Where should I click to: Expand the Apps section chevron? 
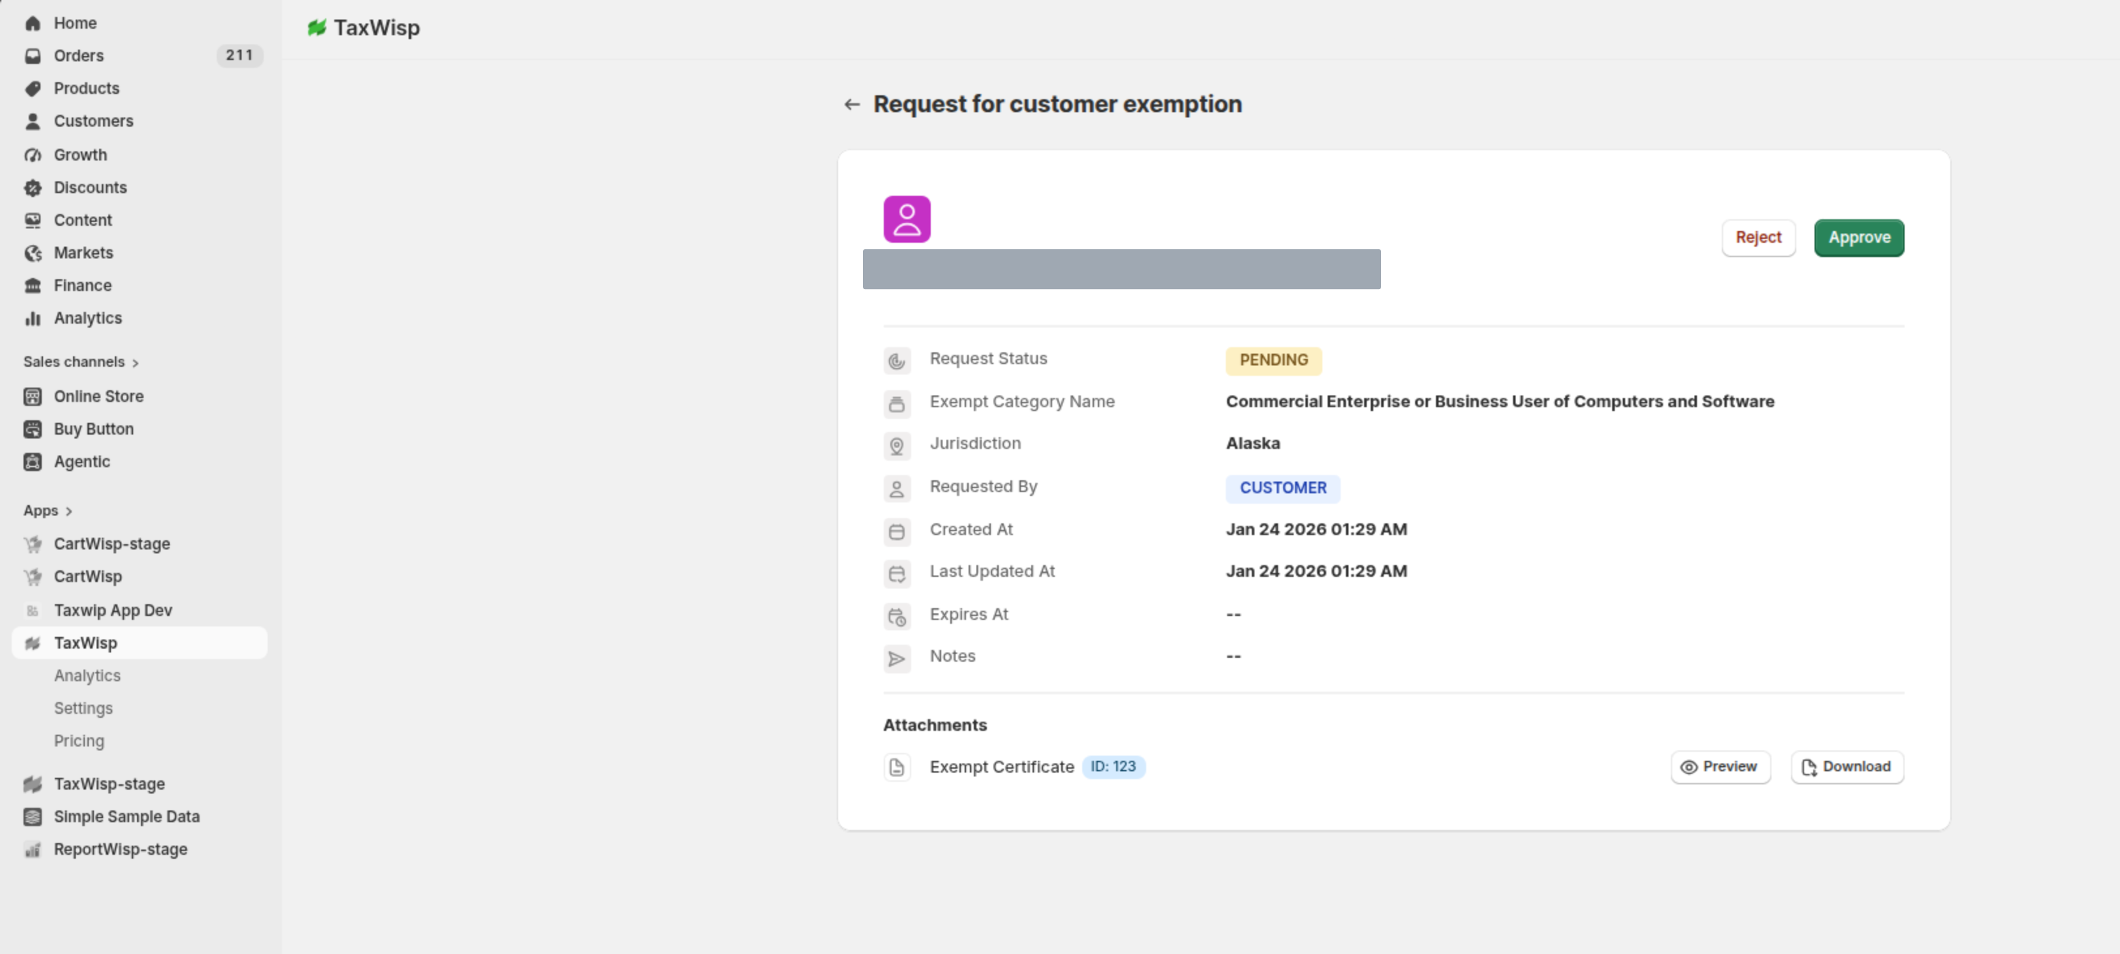[69, 511]
